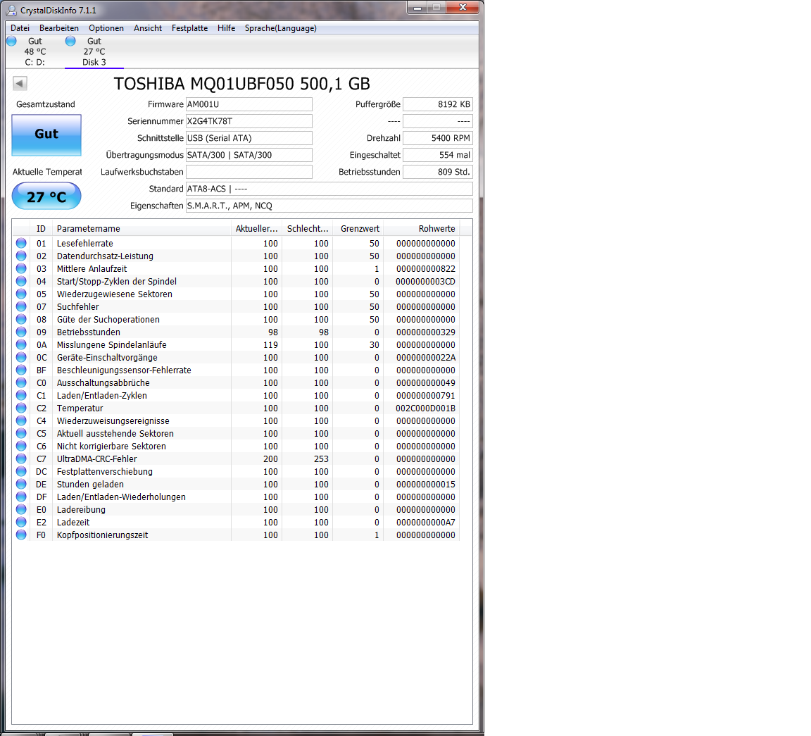
Task: Click status orb for Kopfpositionierungszeit row
Action: pyautogui.click(x=21, y=535)
